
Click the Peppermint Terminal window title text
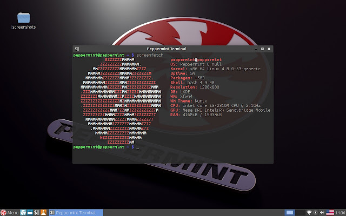[167, 49]
